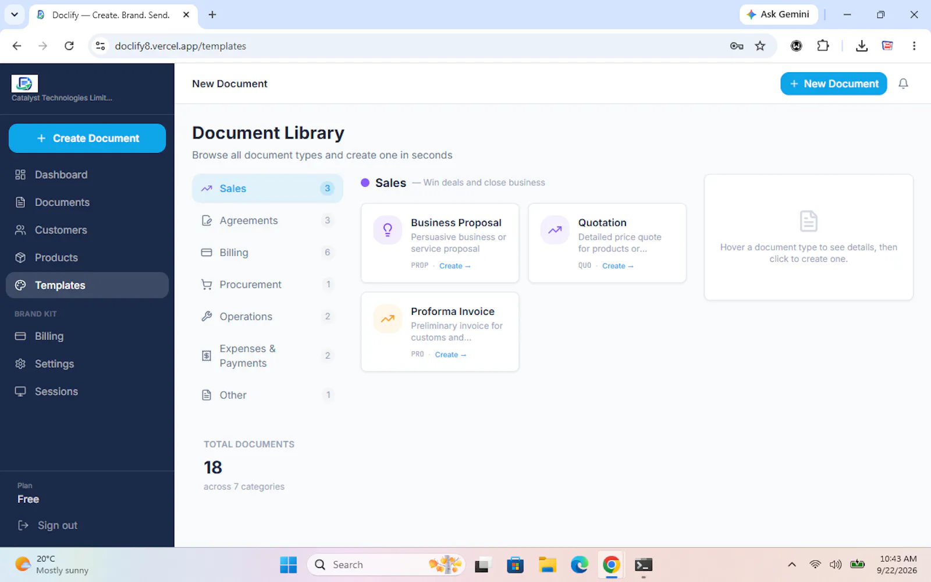Select the Sales category tab
This screenshot has width=931, height=582.
[x=267, y=189]
